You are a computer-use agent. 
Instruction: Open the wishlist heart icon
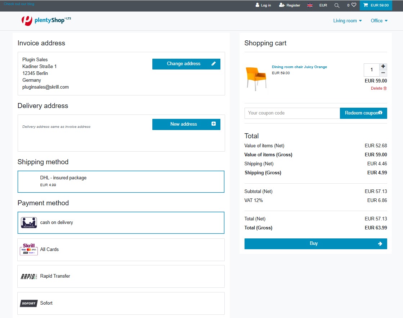353,5
